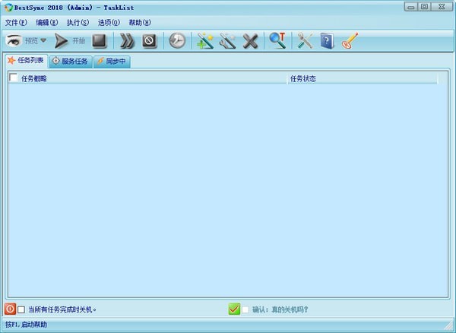456x333 pixels.
Task: Click the 任务状态 column header
Action: [x=362, y=78]
